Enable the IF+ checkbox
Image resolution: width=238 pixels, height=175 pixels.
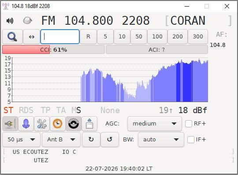[191, 140]
